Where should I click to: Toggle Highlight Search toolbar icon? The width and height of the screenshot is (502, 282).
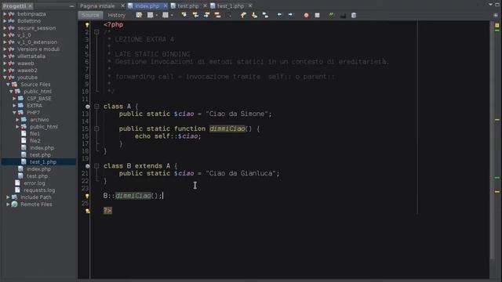pos(218,15)
